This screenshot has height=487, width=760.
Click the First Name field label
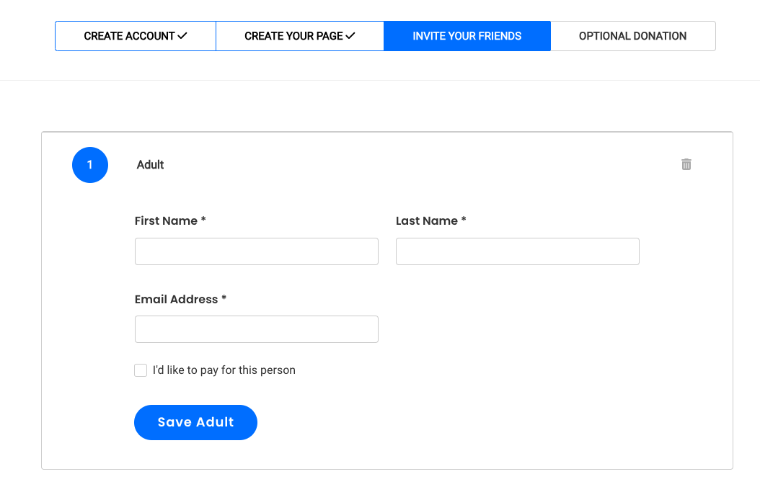tap(166, 221)
